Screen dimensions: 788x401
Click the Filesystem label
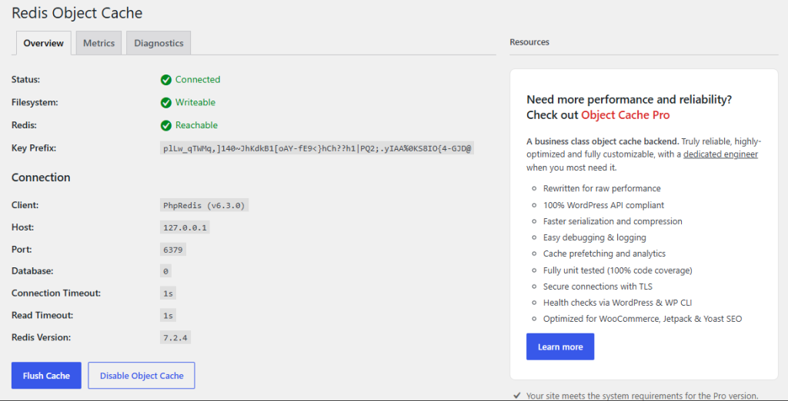click(35, 102)
